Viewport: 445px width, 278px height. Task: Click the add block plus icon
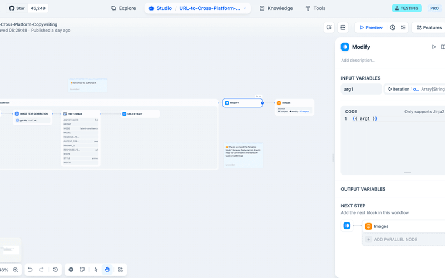(x=71, y=270)
